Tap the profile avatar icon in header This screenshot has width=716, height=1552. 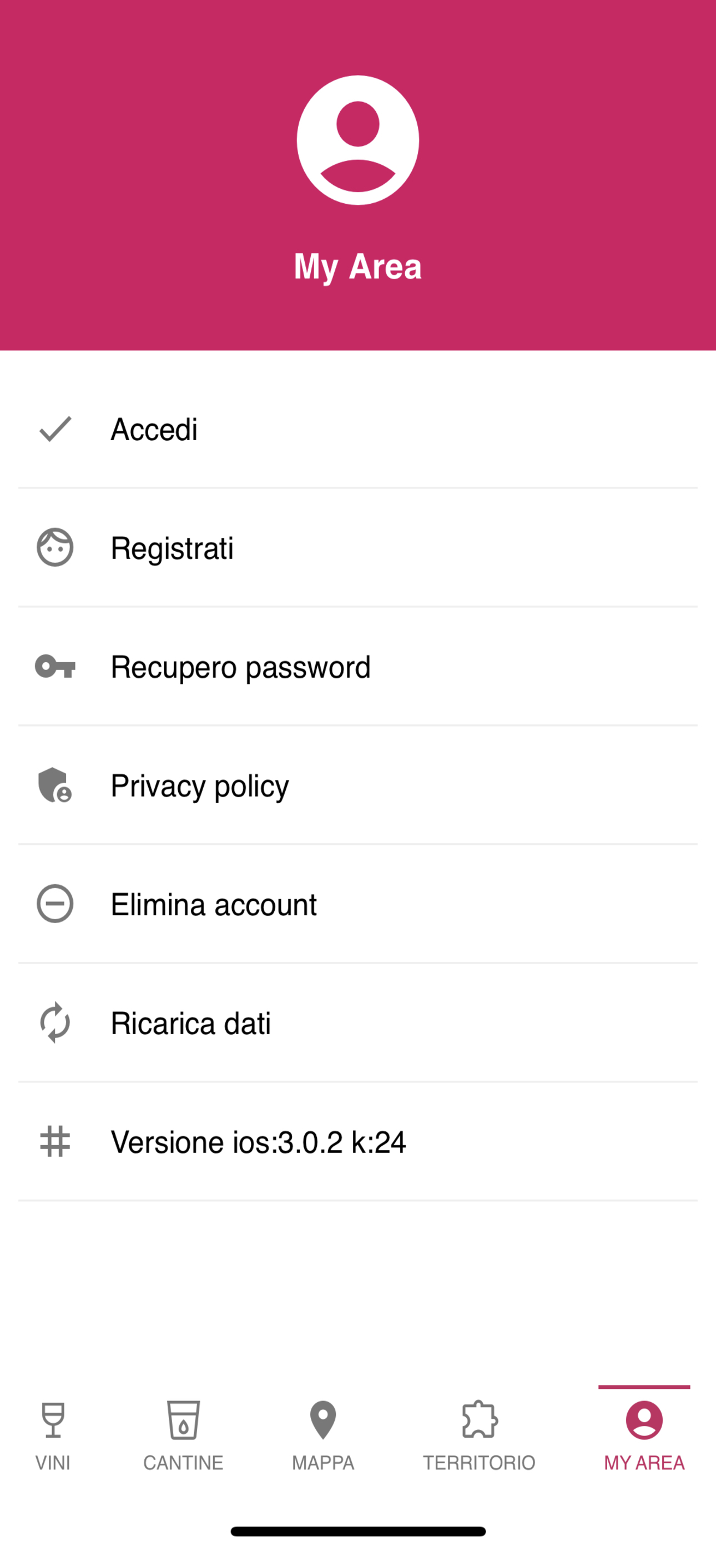click(358, 140)
